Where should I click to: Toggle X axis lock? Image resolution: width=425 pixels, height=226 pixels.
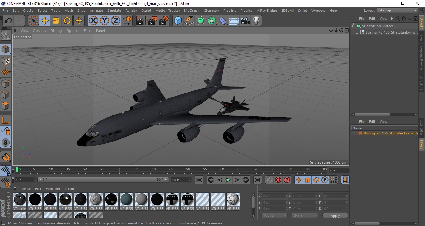coord(93,21)
